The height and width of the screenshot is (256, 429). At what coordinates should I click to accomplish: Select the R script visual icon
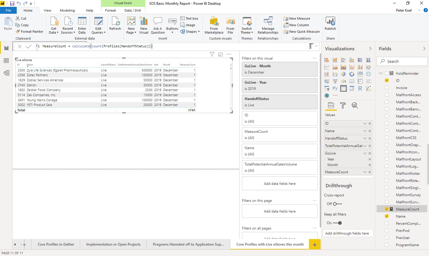360,88
